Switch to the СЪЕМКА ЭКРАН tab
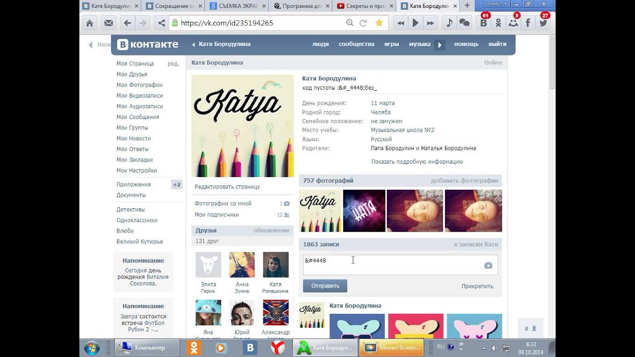Viewport: 635px width, 357px height. point(238,6)
